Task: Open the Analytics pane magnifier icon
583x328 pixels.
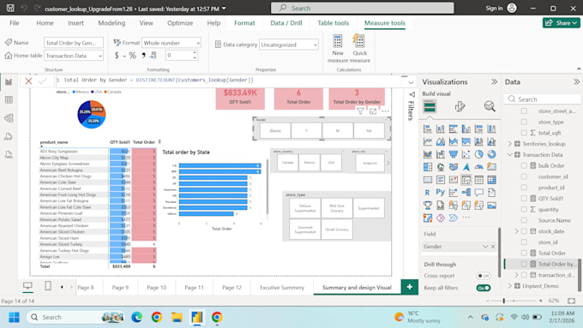Action: tap(490, 106)
